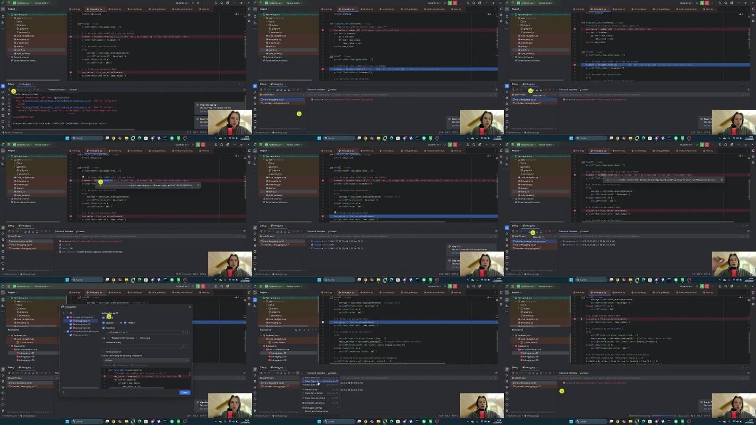Choose Modify Run Configuration from the debugger menu
Viewport: 756px width, 425px height.
click(x=320, y=411)
